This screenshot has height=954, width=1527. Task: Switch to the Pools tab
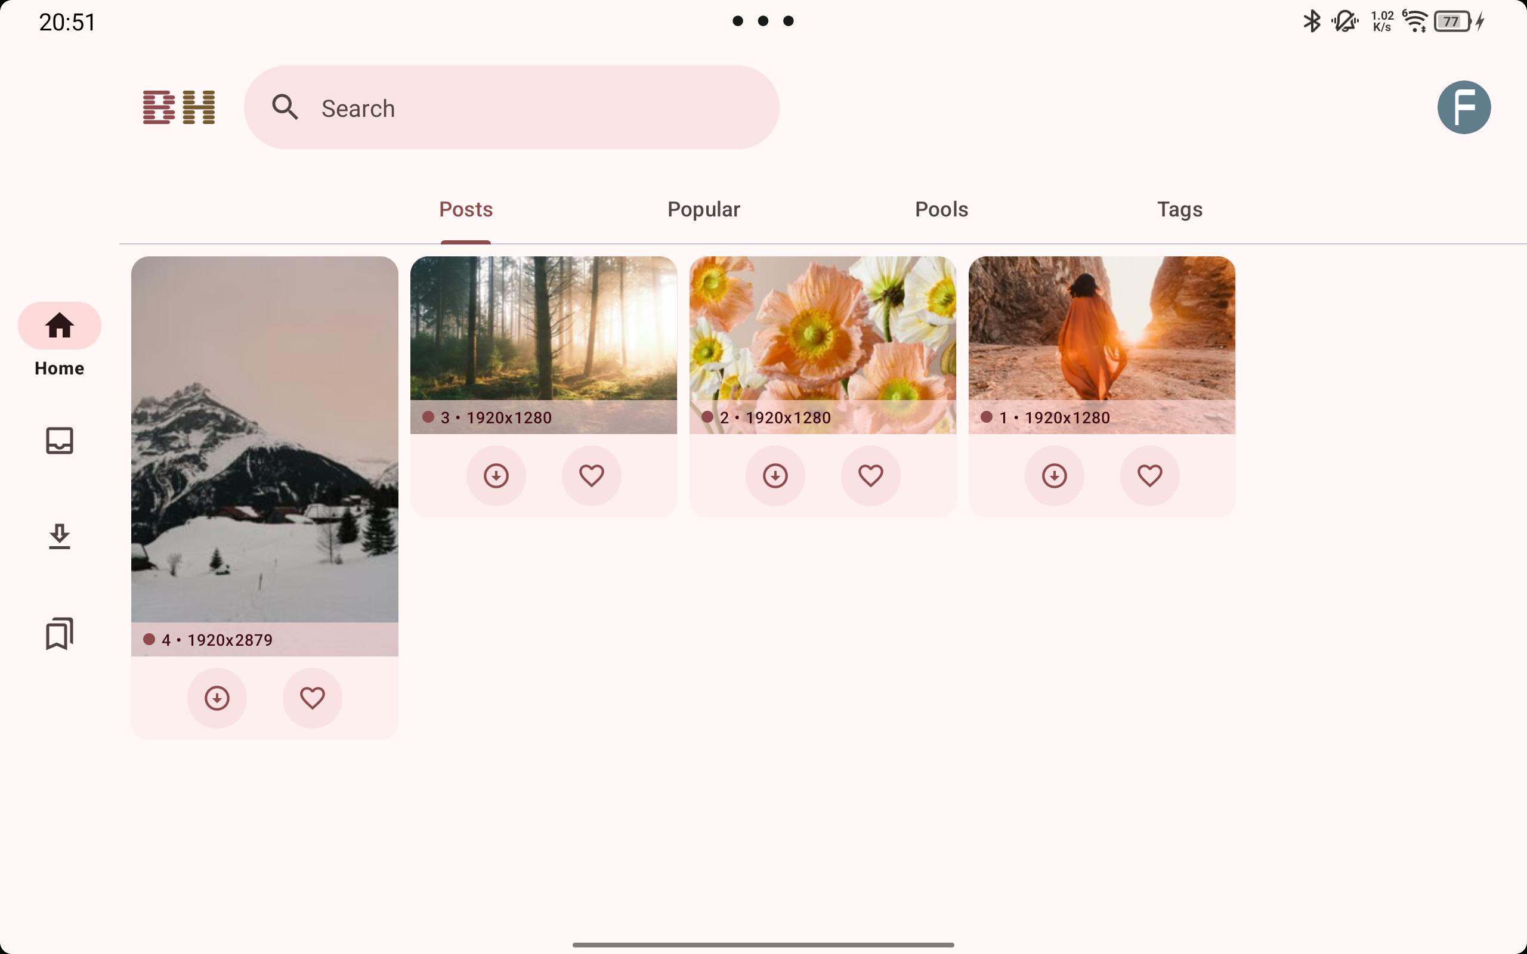pyautogui.click(x=941, y=209)
